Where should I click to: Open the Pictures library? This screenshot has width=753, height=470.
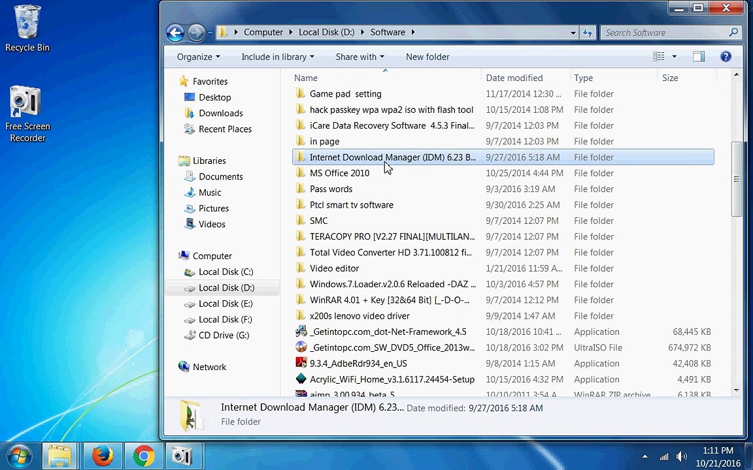pos(213,208)
